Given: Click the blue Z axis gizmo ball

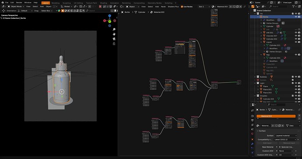Looking at the screenshot, I should pyautogui.click(x=109, y=16).
